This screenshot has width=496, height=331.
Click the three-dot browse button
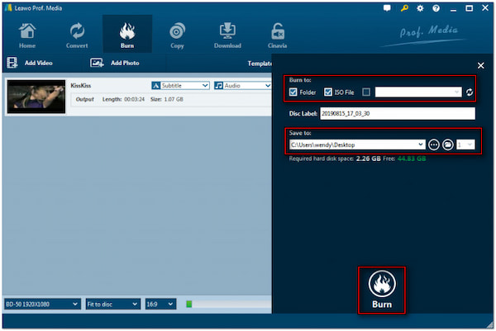click(x=434, y=144)
